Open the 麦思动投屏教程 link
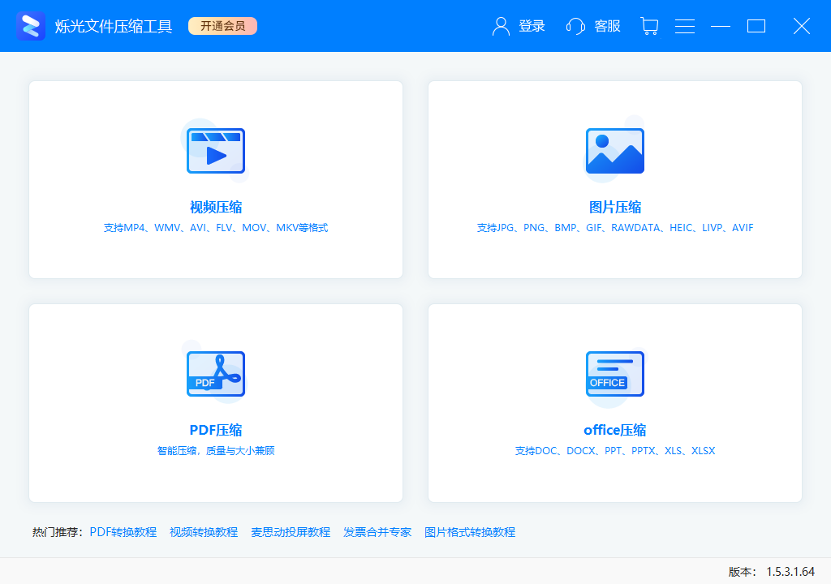Screen dimensions: 831x584 (x=290, y=531)
